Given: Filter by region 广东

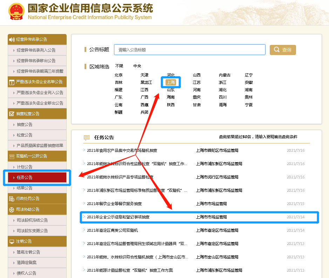Looking at the screenshot, I should pos(119,97).
